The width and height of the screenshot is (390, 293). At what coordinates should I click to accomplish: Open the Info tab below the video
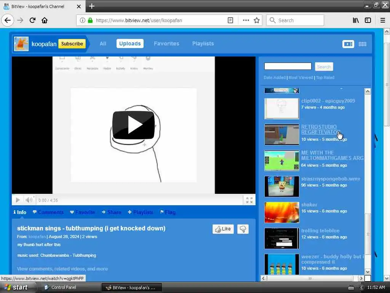tap(20, 212)
